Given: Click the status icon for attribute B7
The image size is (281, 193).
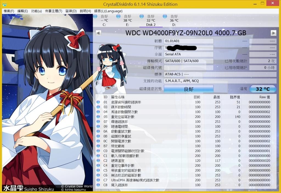Looking at the screenshot, I should [98, 146].
